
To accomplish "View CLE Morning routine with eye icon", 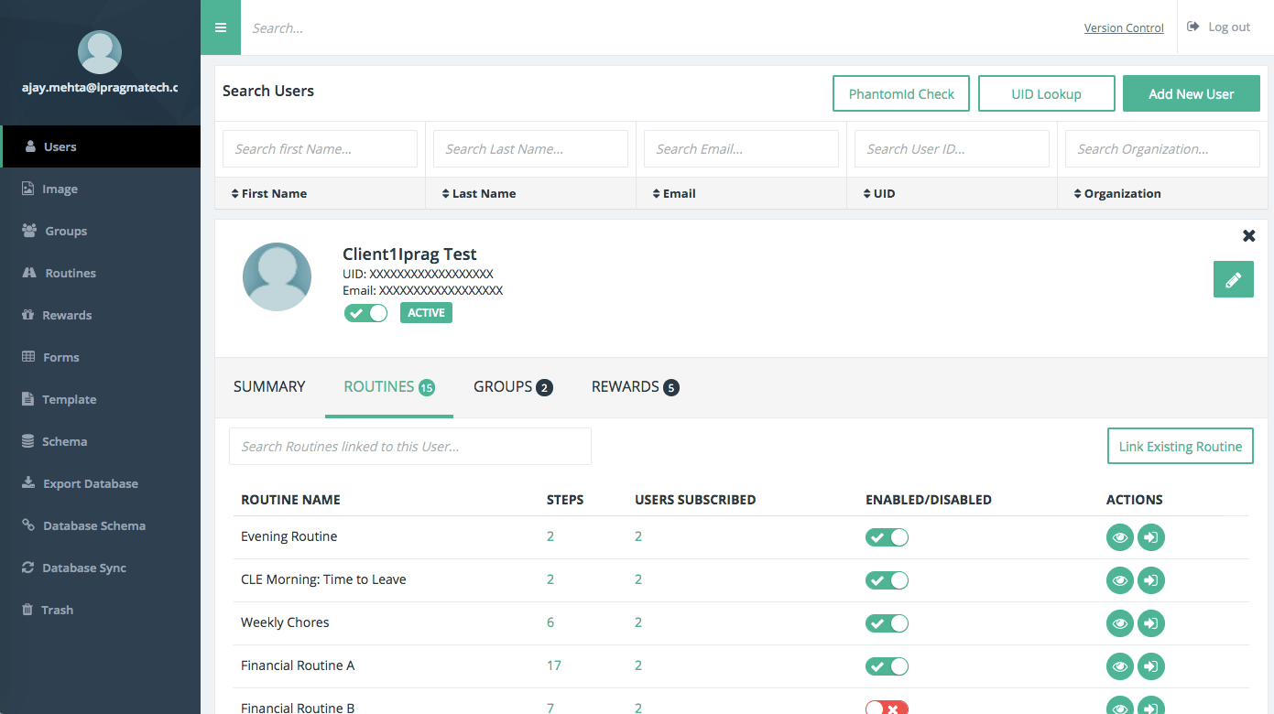I will click(x=1120, y=580).
